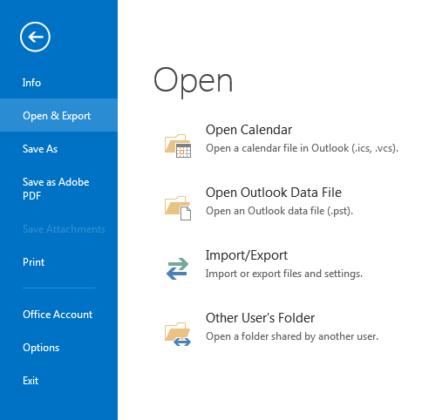Click the Import/Export arrows icon
The width and height of the screenshot is (422, 420).
(177, 268)
